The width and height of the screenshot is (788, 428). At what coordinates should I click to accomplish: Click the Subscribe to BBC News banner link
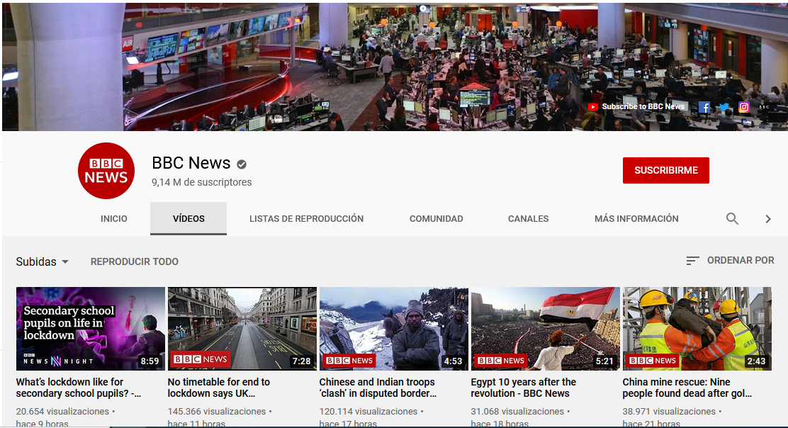point(643,106)
